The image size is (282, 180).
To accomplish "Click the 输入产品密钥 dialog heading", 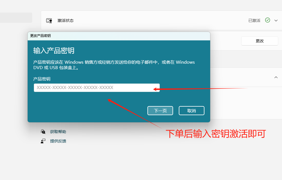I will (54, 51).
